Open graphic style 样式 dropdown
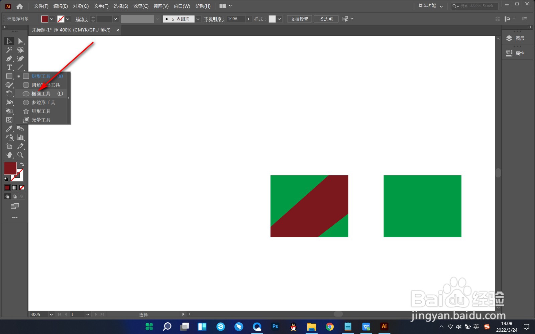 [279, 19]
